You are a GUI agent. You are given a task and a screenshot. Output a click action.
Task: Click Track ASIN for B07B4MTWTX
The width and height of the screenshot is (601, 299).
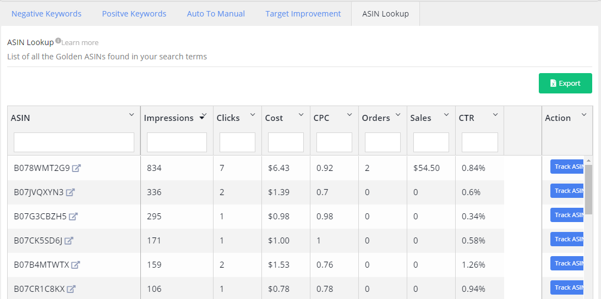coord(567,263)
